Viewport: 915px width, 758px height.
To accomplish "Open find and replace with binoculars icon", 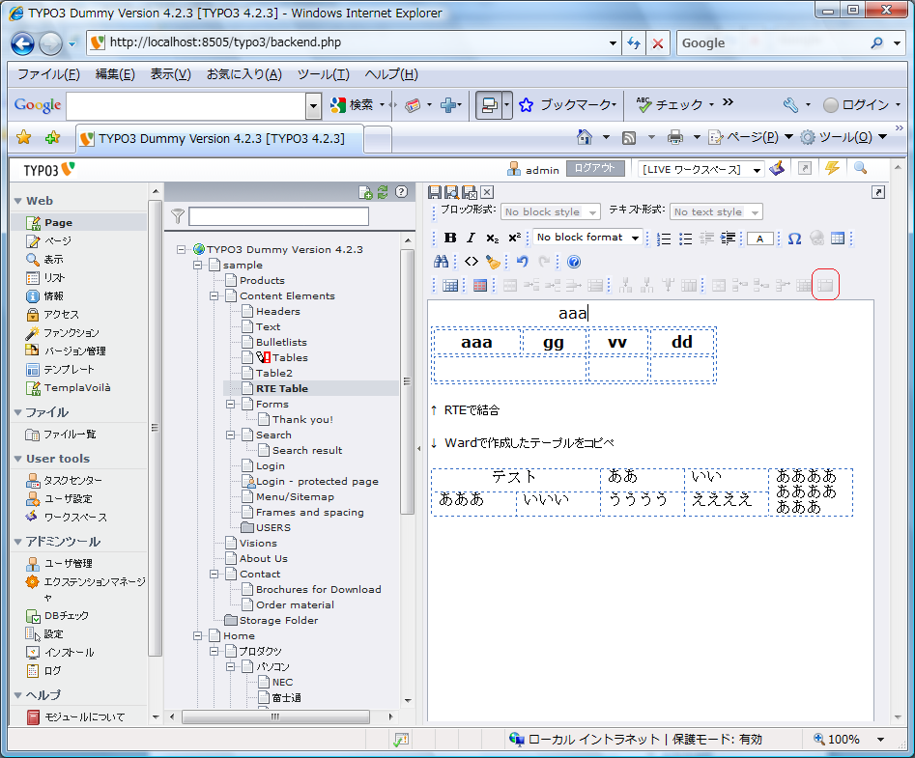I will click(442, 262).
